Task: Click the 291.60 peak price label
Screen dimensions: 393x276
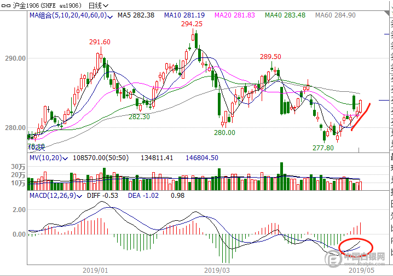Action: [100, 42]
